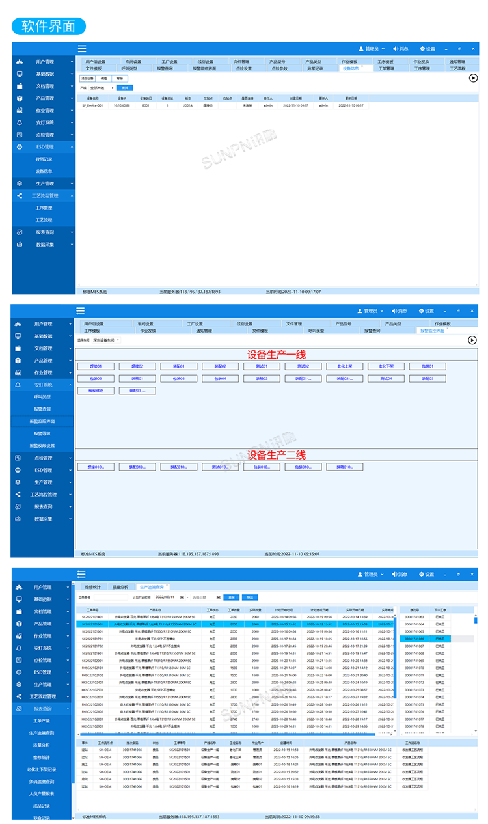The height and width of the screenshot is (824, 488).
Task: Click the share icon beside the expanded 工艺流程管理 menu
Action: click(x=19, y=195)
